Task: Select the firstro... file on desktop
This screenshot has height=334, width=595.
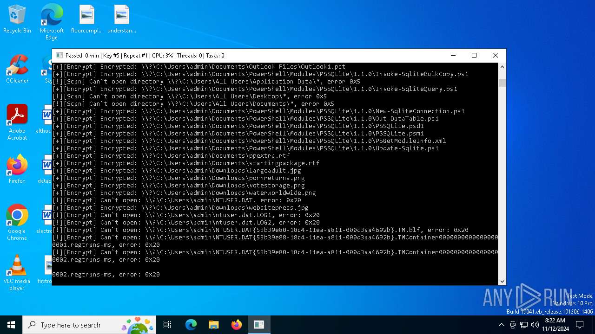Action: 46,270
